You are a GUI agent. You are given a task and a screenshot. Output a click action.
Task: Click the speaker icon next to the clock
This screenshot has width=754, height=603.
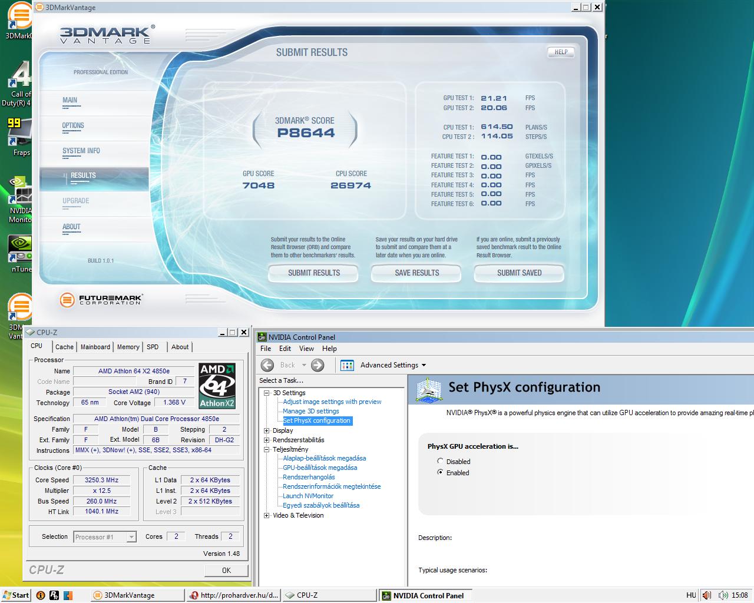click(x=723, y=595)
